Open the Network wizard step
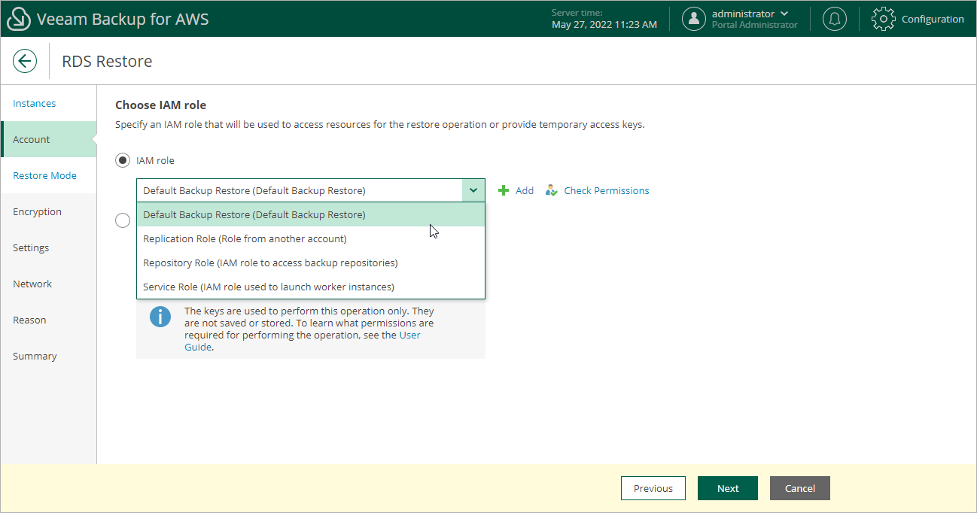Screen dimensions: 977x513 [32, 284]
